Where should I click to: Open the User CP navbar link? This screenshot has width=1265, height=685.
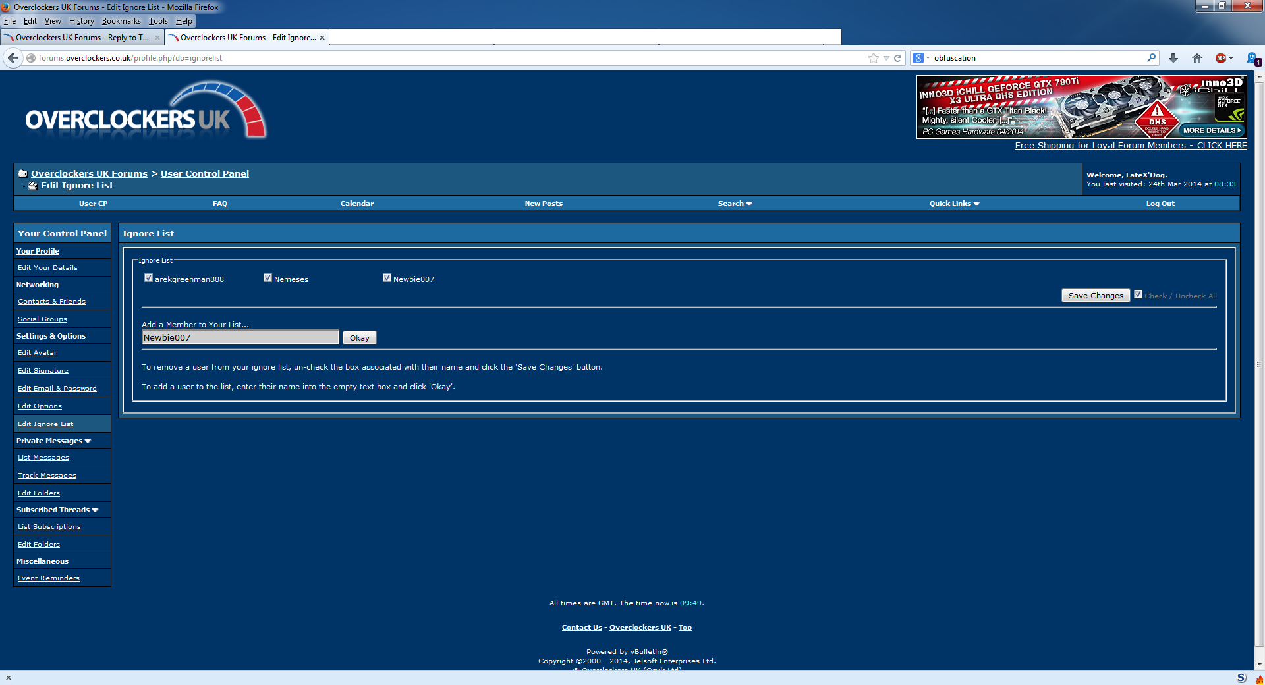(93, 204)
